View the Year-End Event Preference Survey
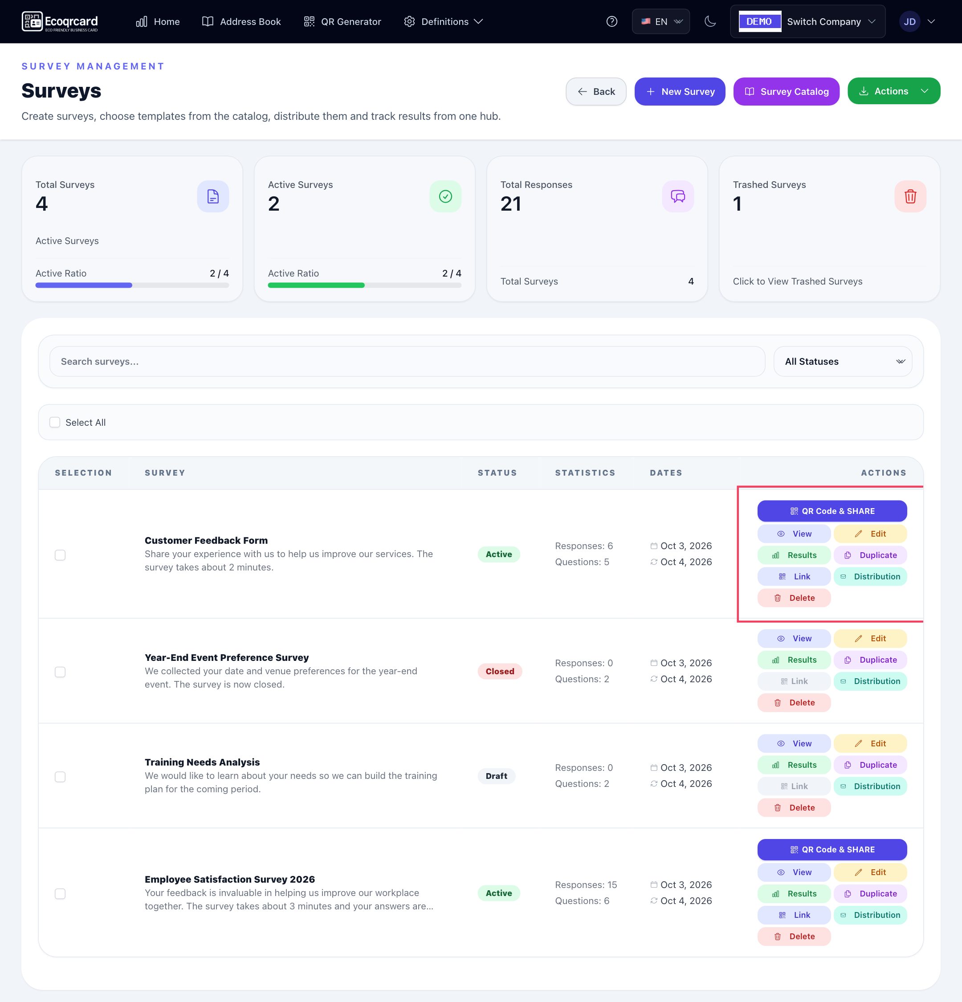The height and width of the screenshot is (1002, 962). 794,639
